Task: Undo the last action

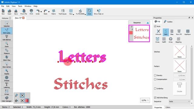Action: (x=38, y=12)
